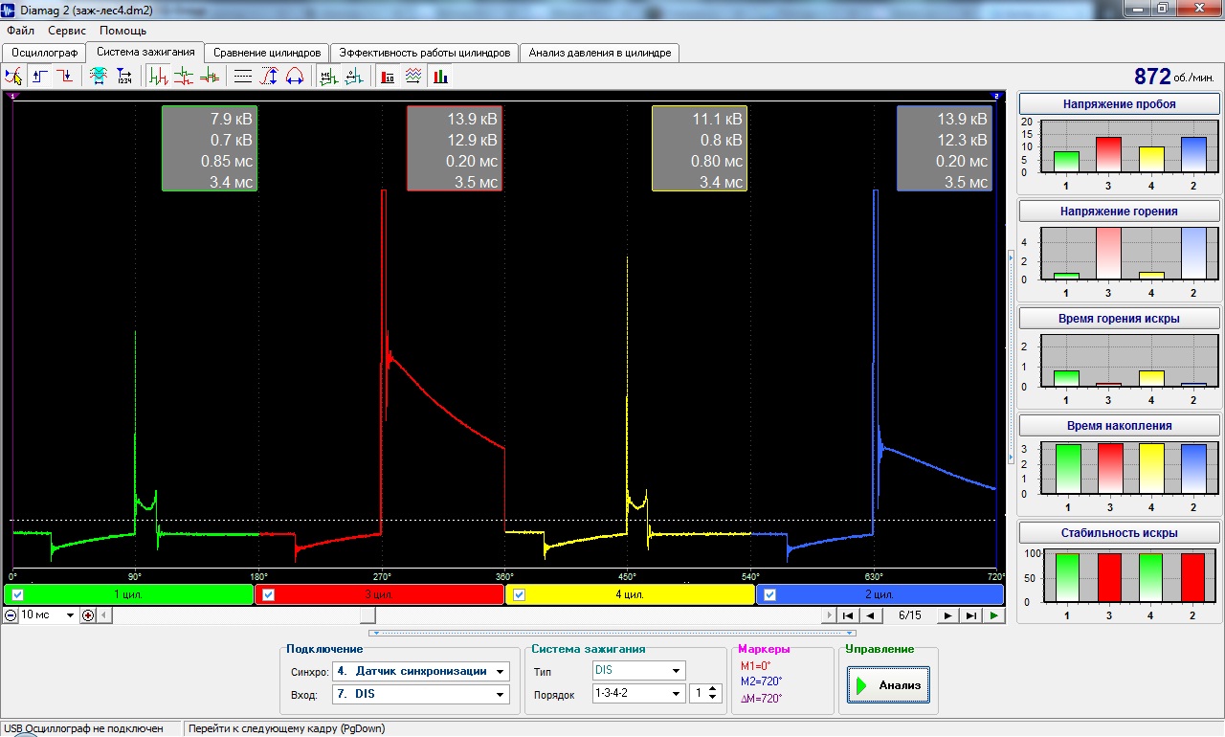1225x737 pixels.
Task: Toggle checkbox for 3 цил.
Action: (268, 594)
